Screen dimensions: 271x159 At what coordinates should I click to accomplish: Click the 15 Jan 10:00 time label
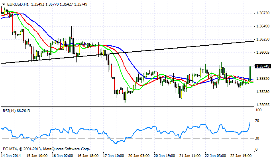pyautogui.click(x=37, y=155)
